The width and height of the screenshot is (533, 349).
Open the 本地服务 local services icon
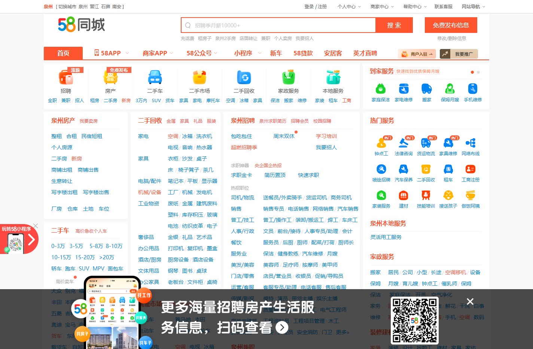coord(333,77)
